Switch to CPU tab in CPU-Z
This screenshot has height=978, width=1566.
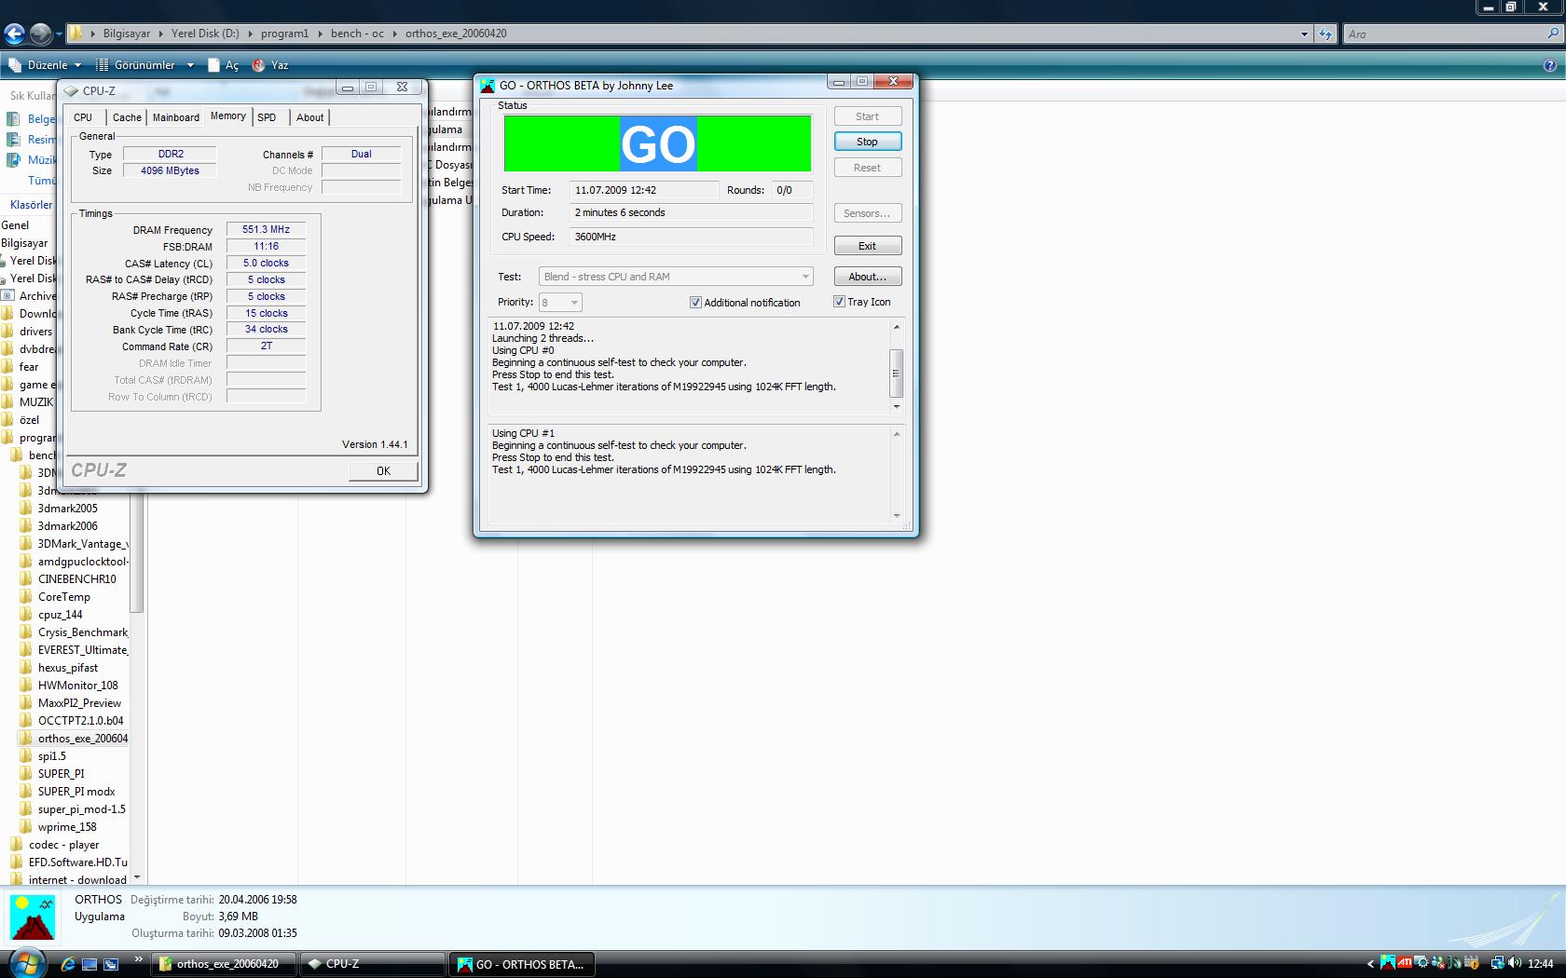pyautogui.click(x=83, y=117)
